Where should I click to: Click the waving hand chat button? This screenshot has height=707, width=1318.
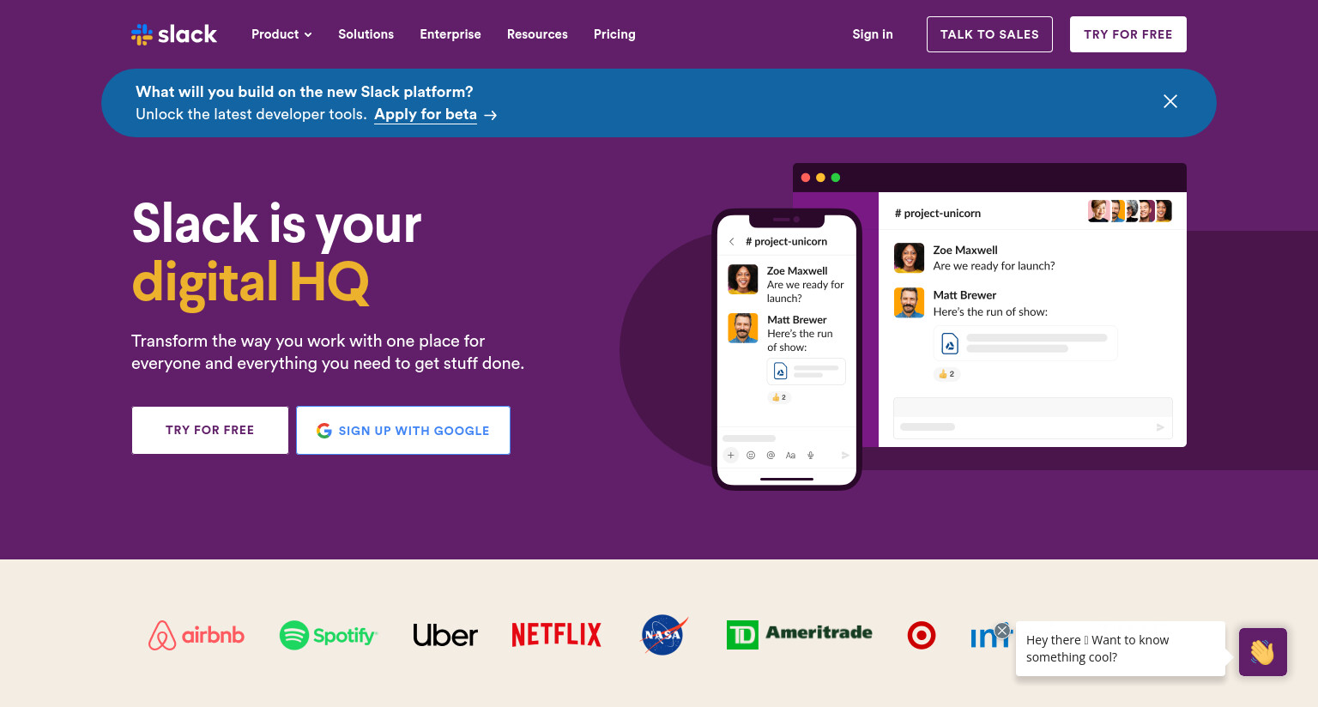tap(1263, 652)
